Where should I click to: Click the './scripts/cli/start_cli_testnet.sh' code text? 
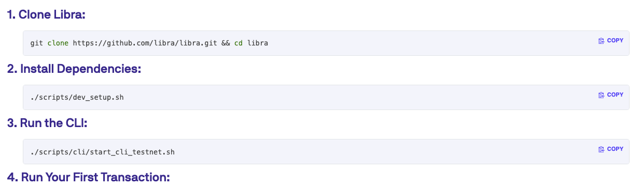coord(102,151)
